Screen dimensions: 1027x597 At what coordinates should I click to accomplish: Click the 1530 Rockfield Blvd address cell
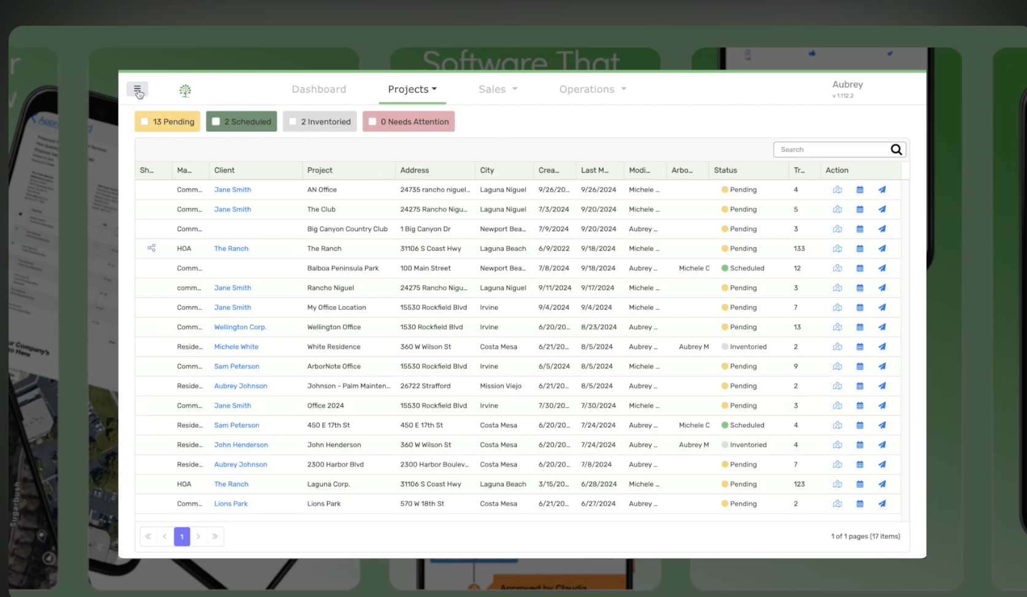pyautogui.click(x=431, y=327)
